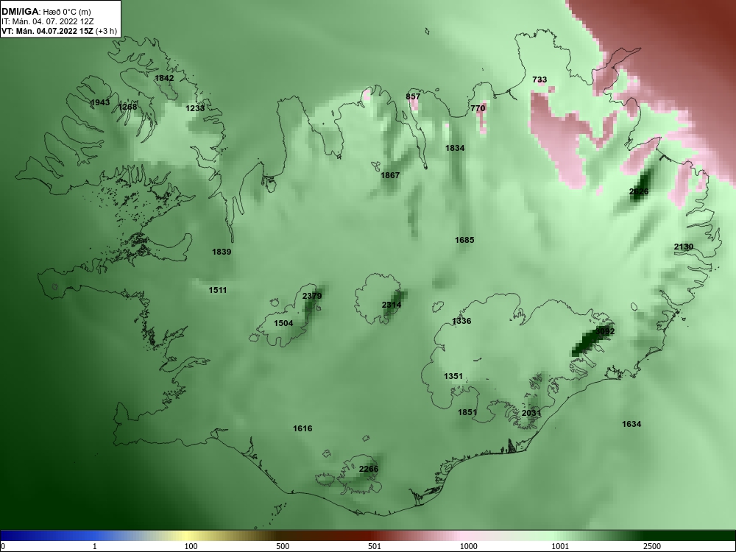Viewport: 736px width, 552px height.
Task: Select the 3092 peak value
Action: (605, 331)
